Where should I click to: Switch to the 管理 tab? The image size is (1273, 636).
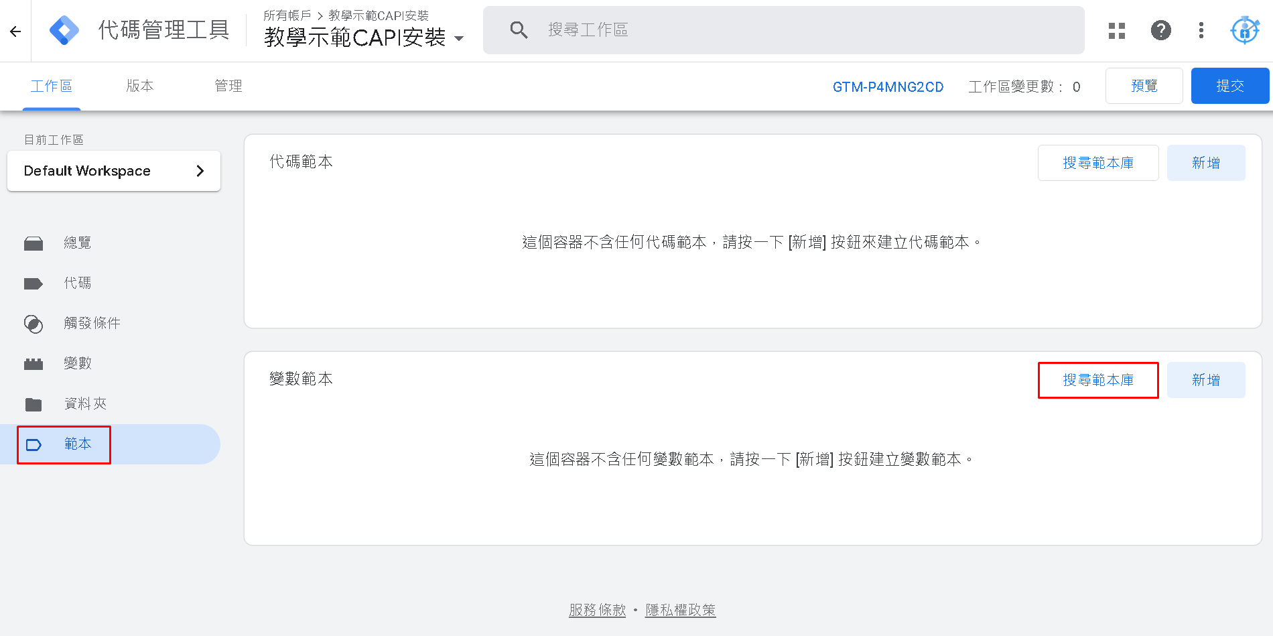pos(228,86)
